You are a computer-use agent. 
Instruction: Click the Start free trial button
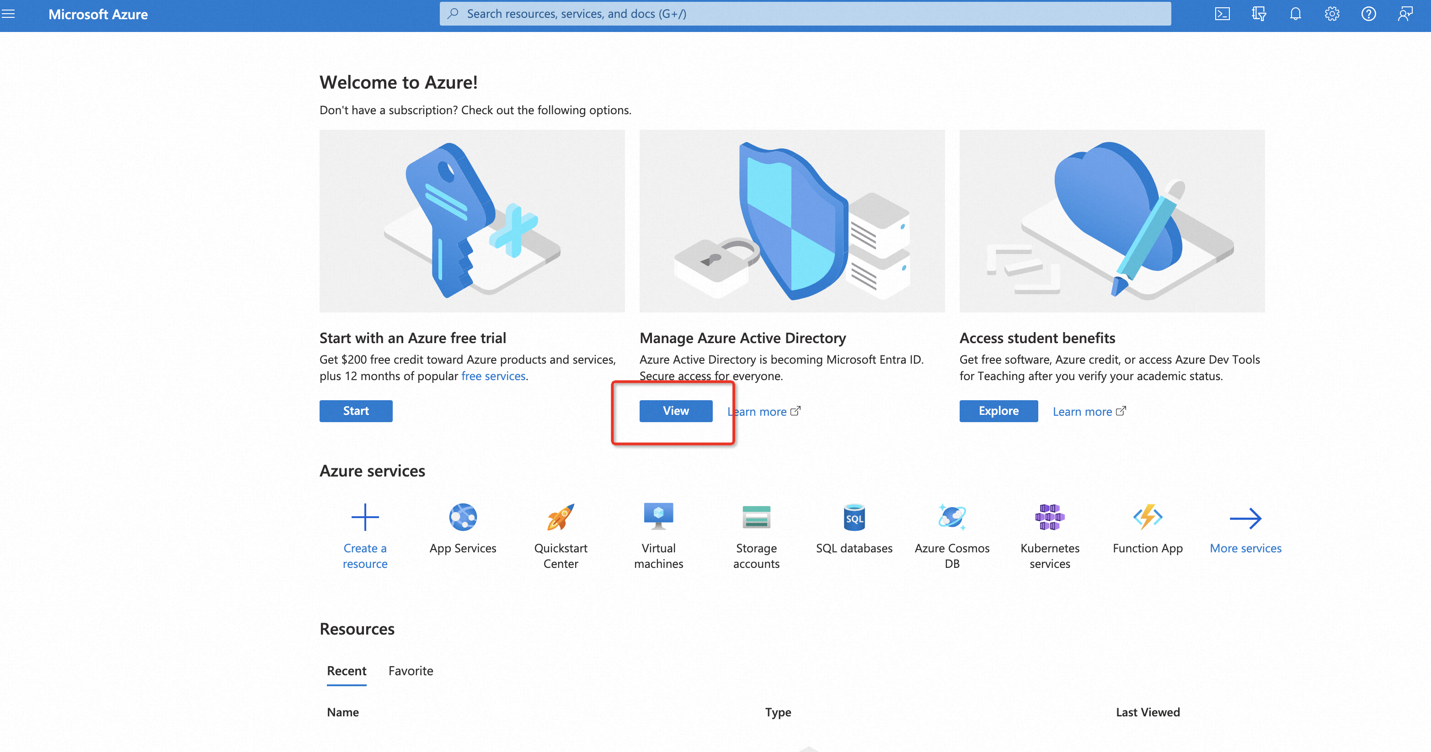(x=356, y=411)
